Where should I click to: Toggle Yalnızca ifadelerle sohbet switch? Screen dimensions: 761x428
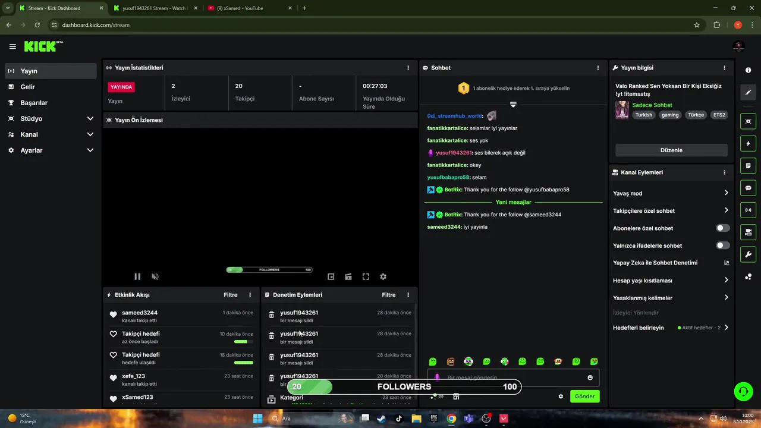coord(722,246)
